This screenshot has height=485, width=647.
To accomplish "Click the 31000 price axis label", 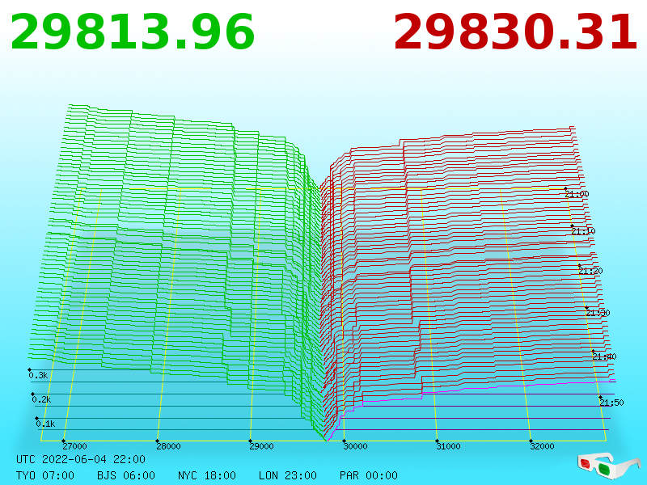I will tap(449, 446).
